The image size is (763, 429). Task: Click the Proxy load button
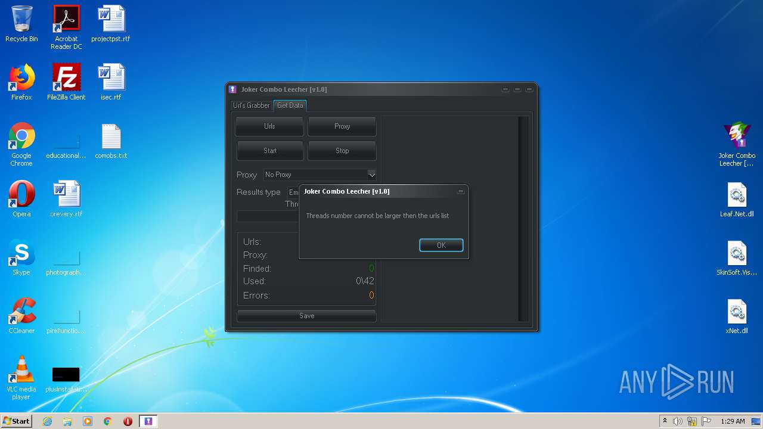(x=342, y=126)
